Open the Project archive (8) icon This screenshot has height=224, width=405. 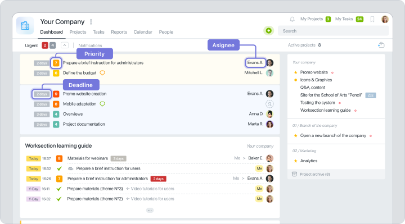[294, 174]
